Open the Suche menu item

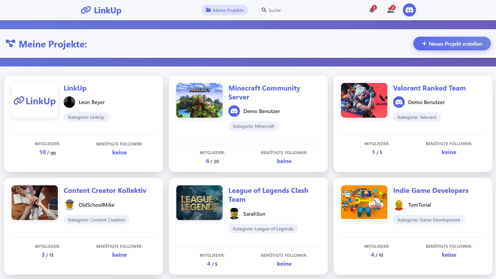click(271, 10)
